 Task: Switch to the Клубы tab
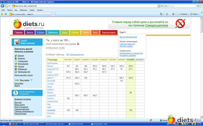point(86,33)
